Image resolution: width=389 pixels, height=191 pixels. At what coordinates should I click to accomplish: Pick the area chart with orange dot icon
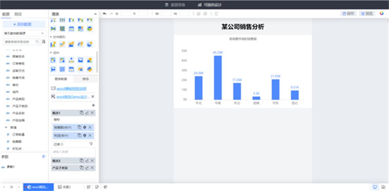coord(71,45)
